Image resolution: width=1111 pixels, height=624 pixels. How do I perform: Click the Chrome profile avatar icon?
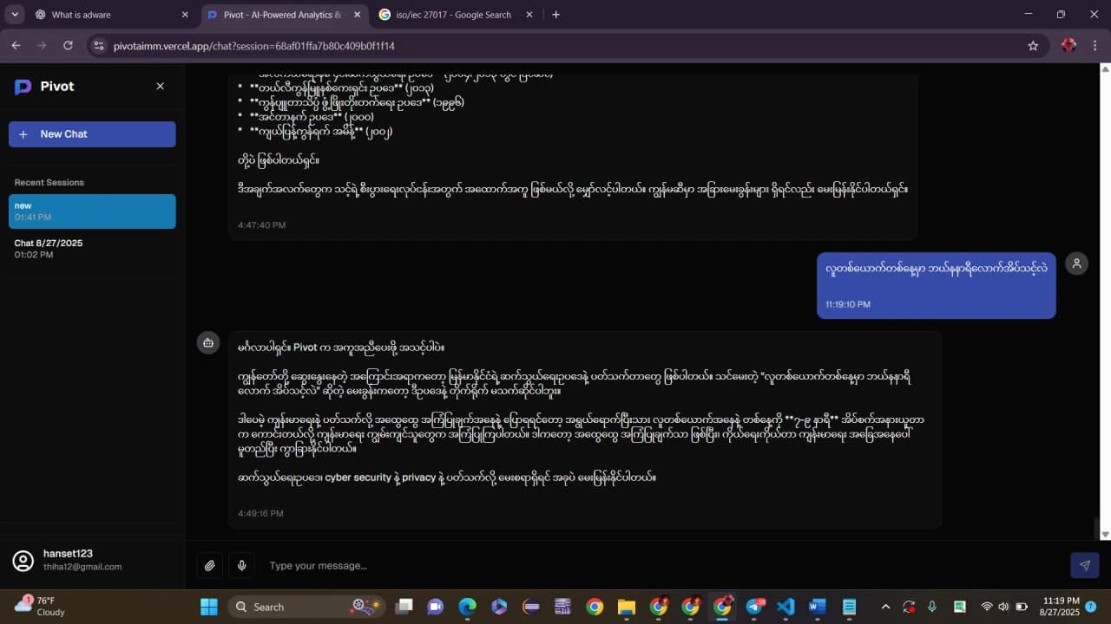pos(1067,45)
